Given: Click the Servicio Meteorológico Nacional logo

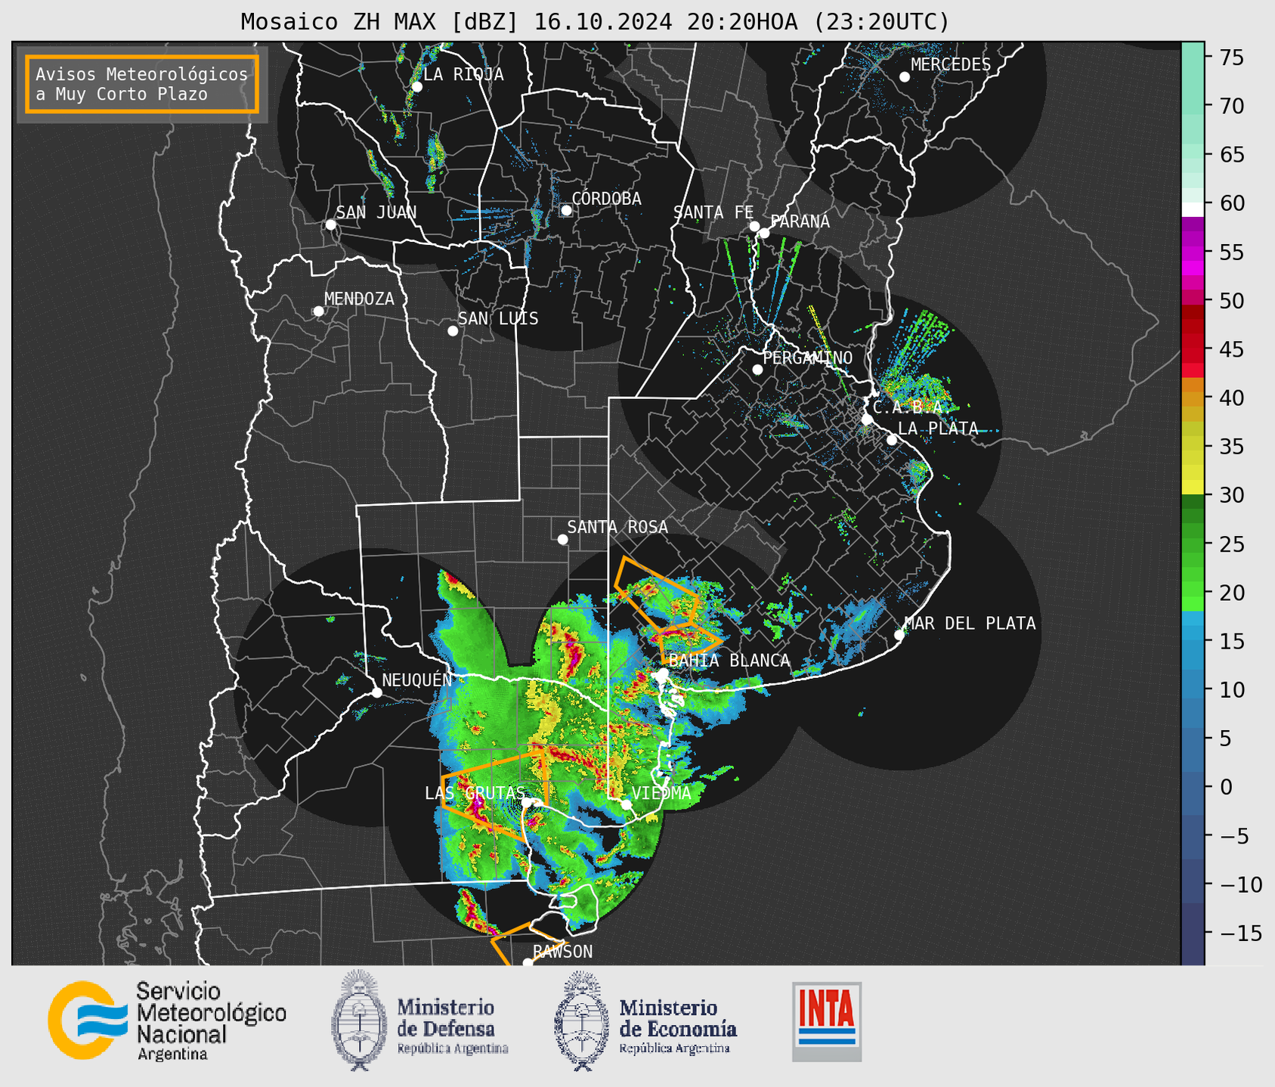Looking at the screenshot, I should click(x=167, y=1020).
